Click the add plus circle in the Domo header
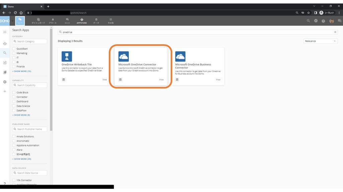 click(x=316, y=21)
